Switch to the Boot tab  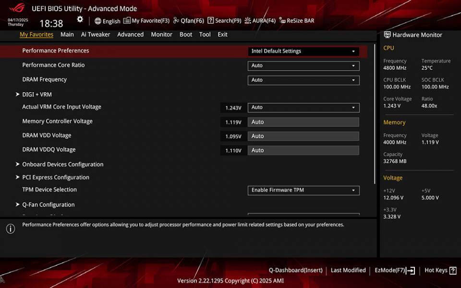tap(186, 35)
